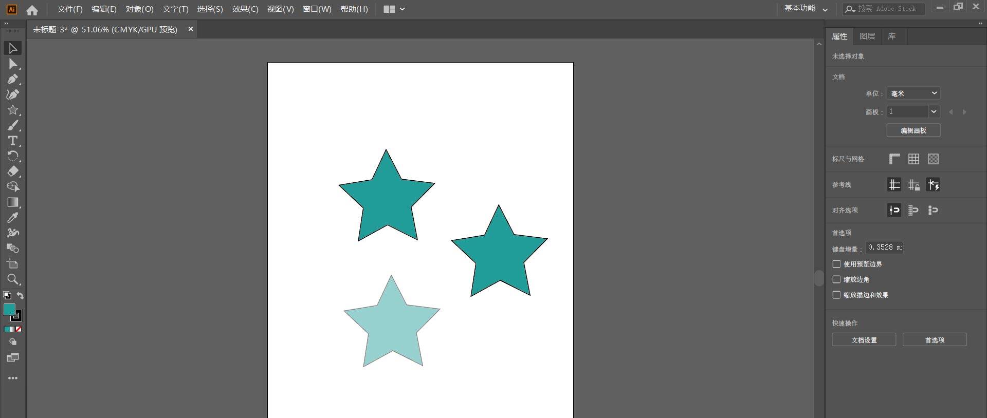
Task: Choose the Zoom magnifier tool
Action: coord(12,279)
